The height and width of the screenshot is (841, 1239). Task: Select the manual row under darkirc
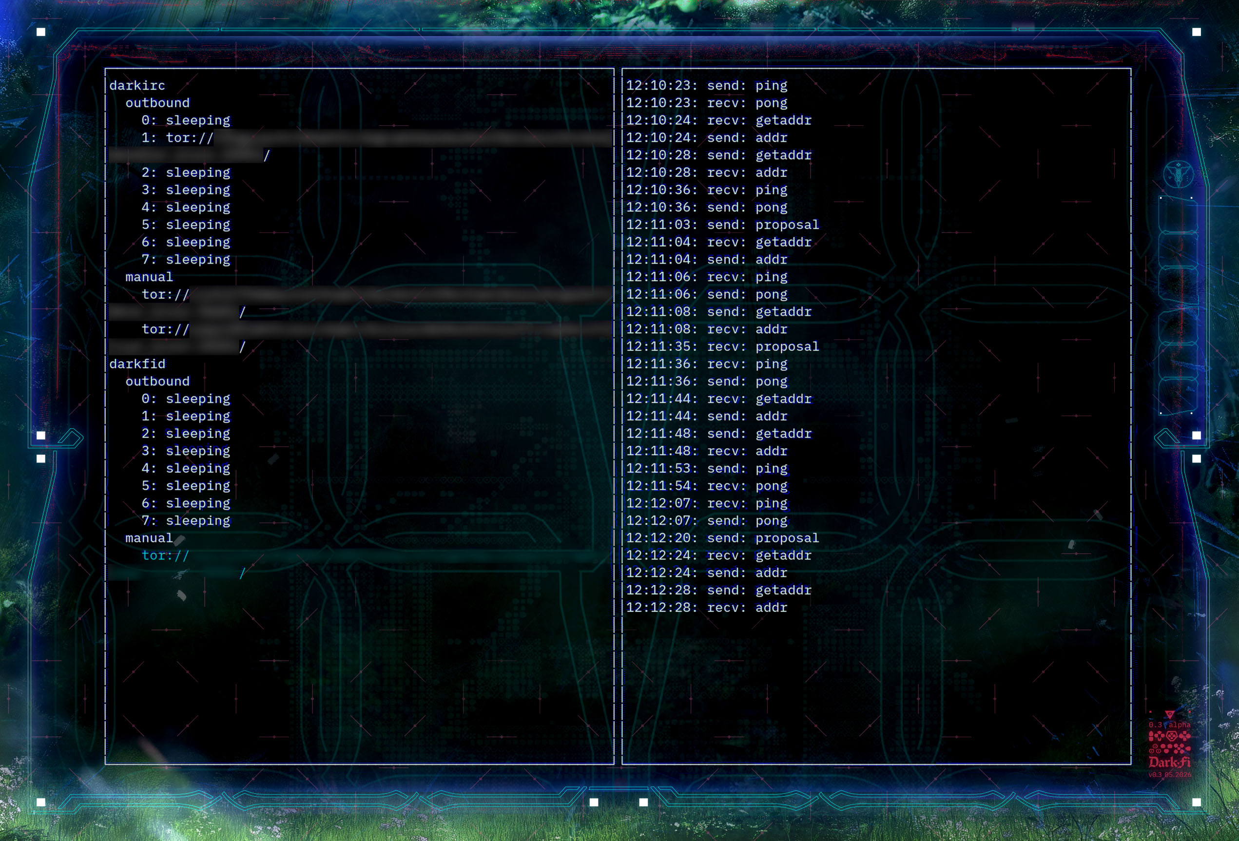pos(149,277)
